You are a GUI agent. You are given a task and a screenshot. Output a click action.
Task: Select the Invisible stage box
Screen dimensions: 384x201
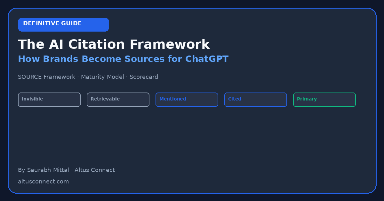point(49,100)
